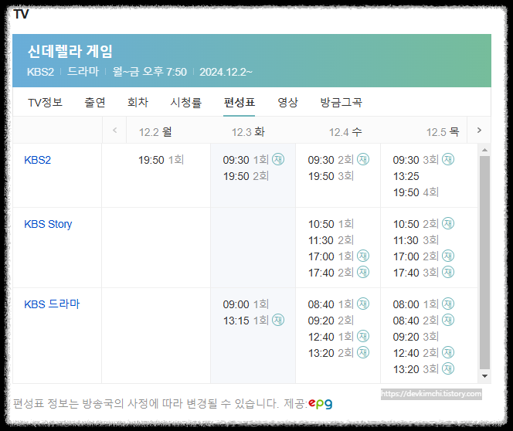Click rerun badge for KBS 드라마 12.5 12:40
The height and width of the screenshot is (431, 513).
448,352
